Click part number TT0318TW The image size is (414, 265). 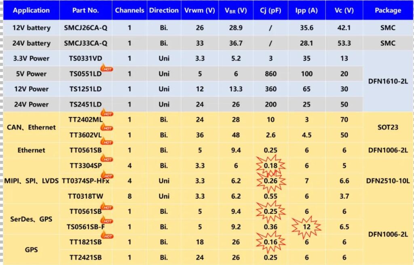point(86,196)
